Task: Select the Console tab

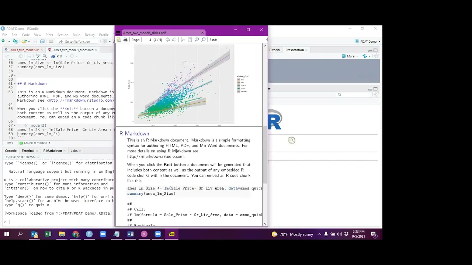Action: point(11,151)
